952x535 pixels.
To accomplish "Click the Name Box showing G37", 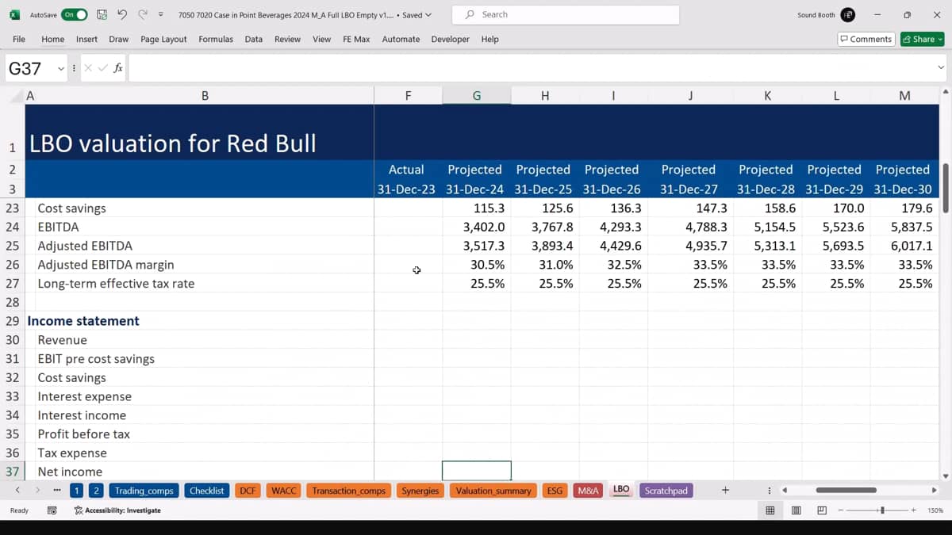I will tap(31, 68).
